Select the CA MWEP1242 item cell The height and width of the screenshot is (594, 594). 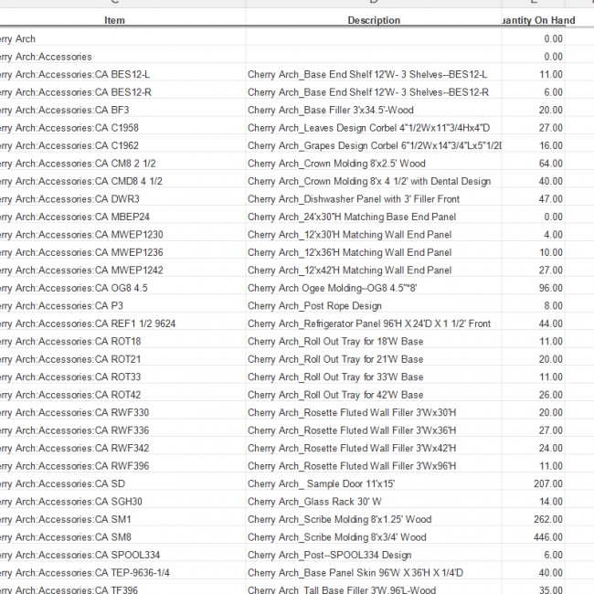122,270
